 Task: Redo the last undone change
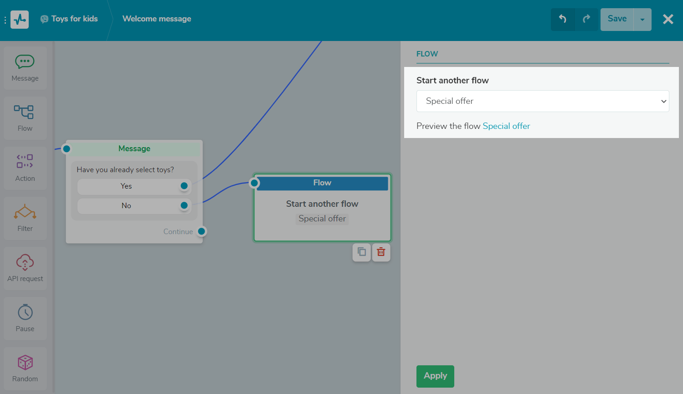(x=586, y=19)
